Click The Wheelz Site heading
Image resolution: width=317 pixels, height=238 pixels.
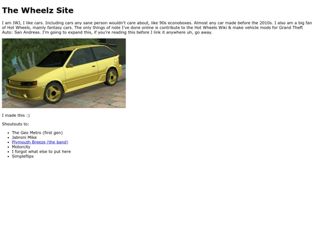point(38,11)
